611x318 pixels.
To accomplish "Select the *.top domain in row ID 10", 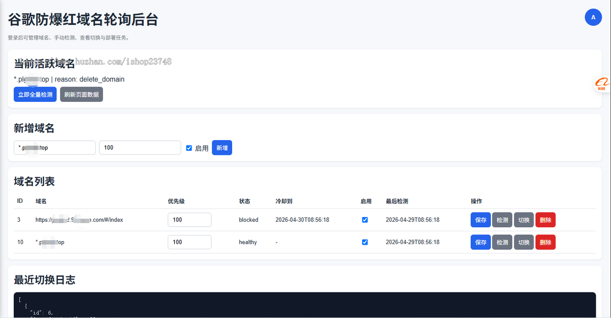I will [50, 243].
